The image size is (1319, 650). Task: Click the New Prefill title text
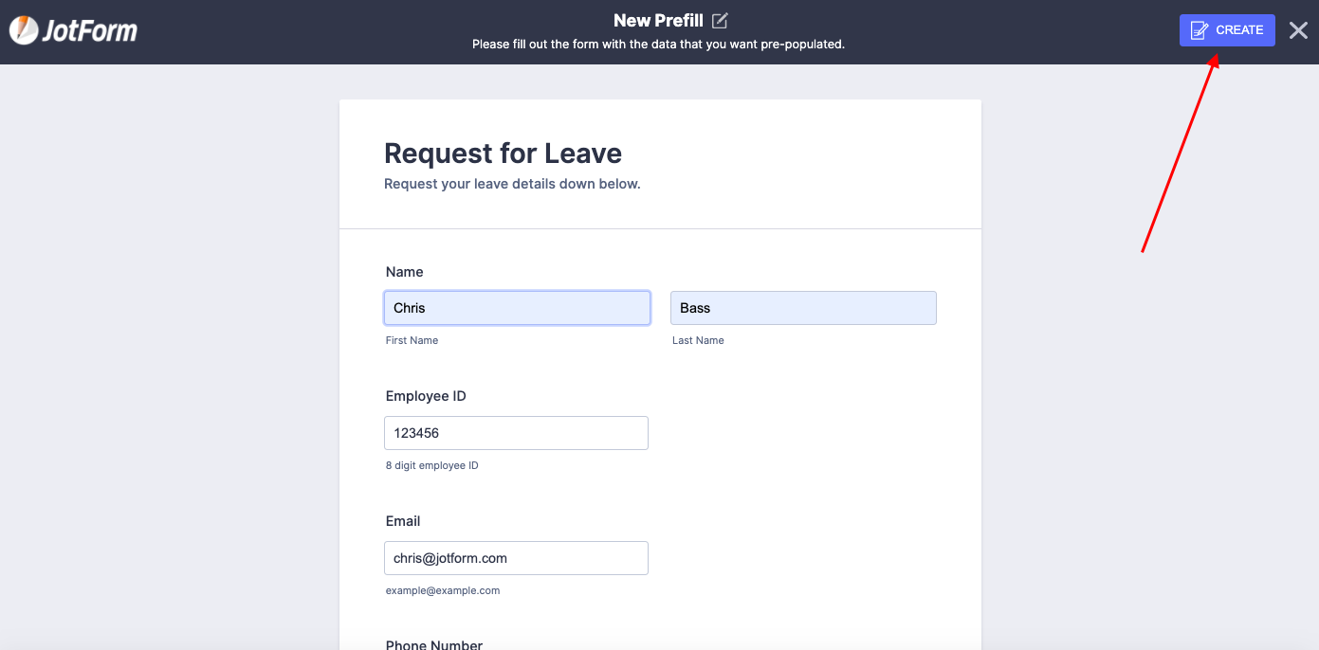point(658,21)
